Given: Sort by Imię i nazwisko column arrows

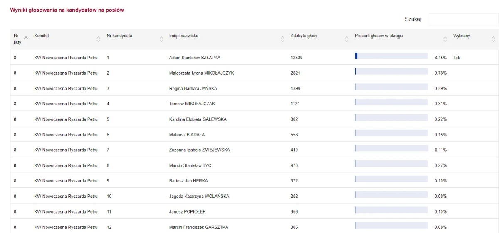Looking at the screenshot, I should [283, 39].
